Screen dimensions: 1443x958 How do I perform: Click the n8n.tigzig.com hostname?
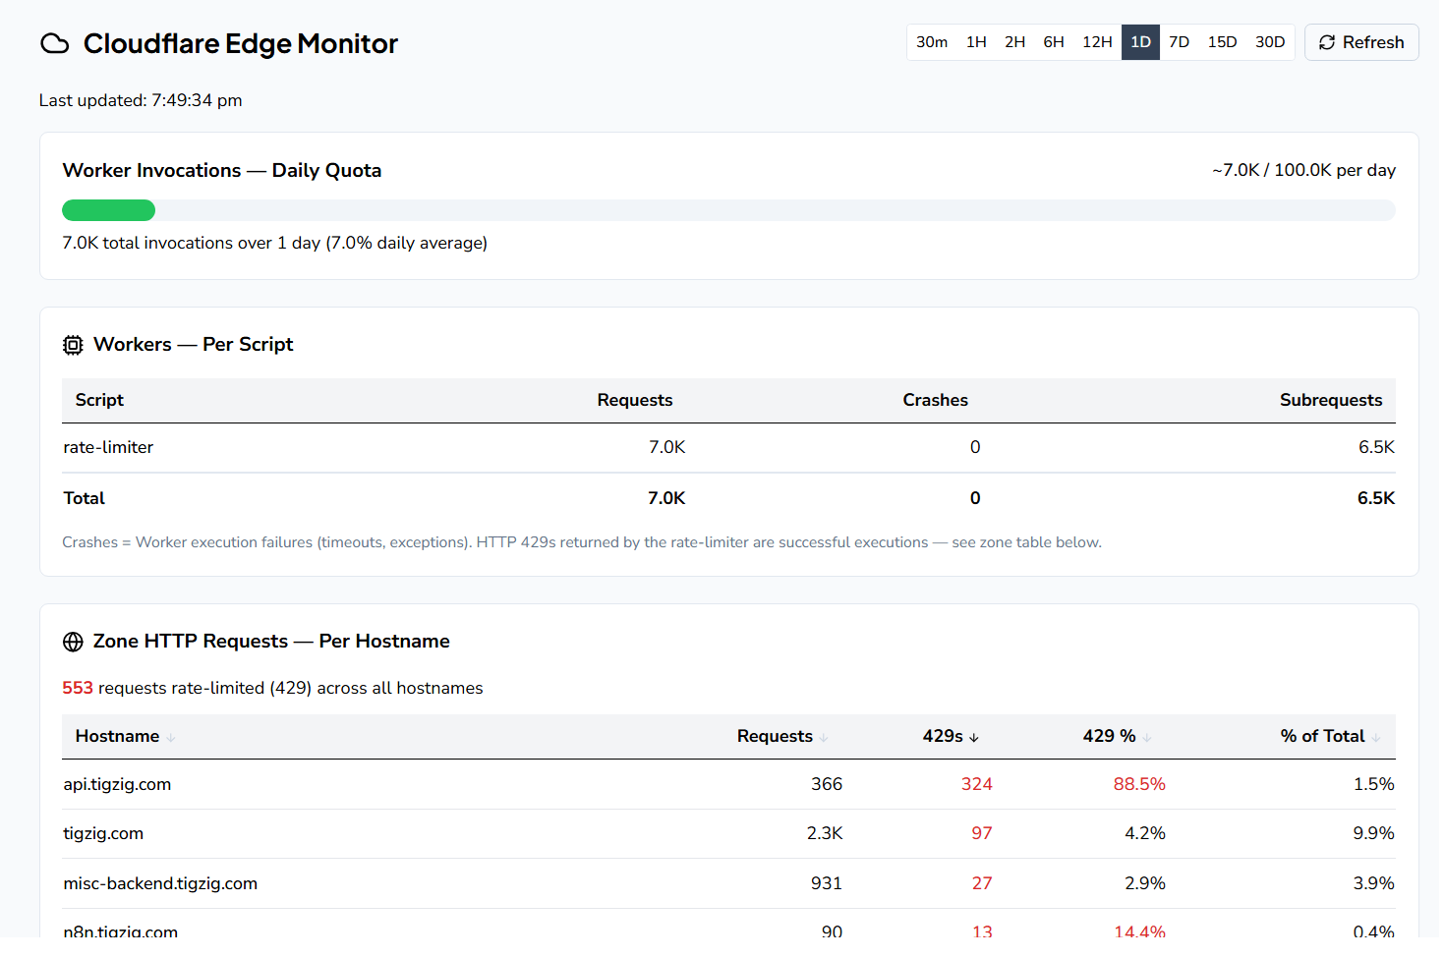(x=120, y=930)
